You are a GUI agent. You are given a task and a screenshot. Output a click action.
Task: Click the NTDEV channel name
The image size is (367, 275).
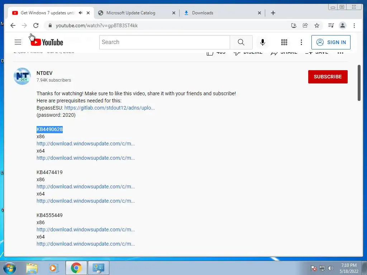point(44,73)
